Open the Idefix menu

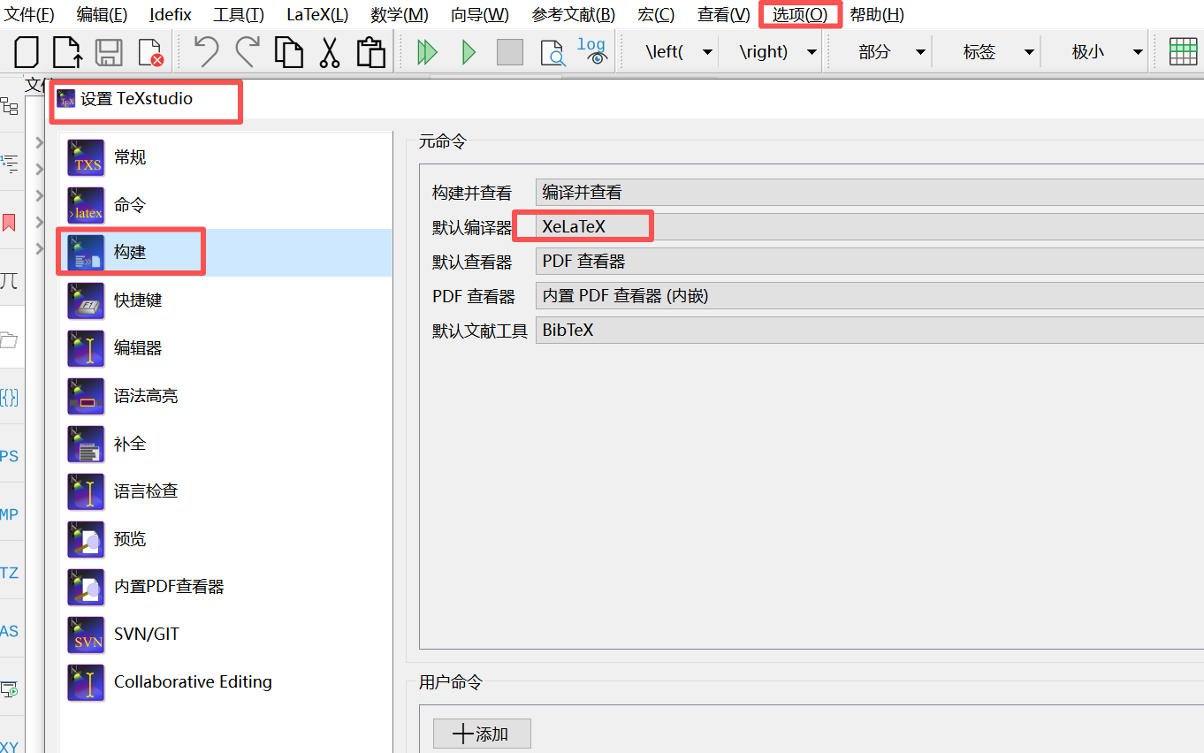tap(171, 15)
